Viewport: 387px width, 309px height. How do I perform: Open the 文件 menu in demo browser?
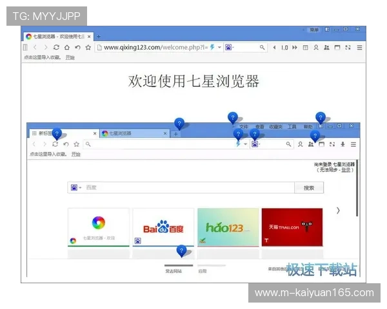(x=244, y=127)
